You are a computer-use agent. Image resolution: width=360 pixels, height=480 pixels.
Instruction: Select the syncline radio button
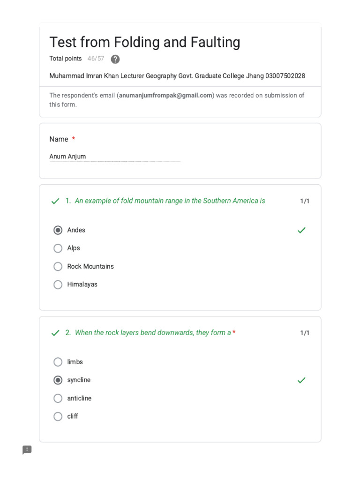58,380
